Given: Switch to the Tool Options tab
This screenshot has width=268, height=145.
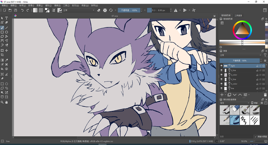Looking at the screenshot, I should [x=238, y=15].
